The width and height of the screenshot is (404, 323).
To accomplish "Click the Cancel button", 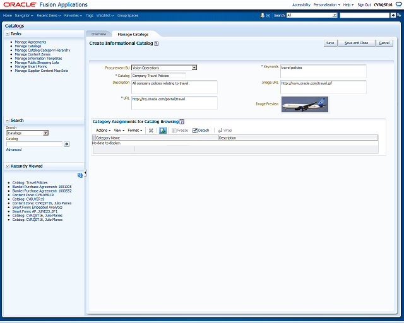I will pyautogui.click(x=384, y=43).
